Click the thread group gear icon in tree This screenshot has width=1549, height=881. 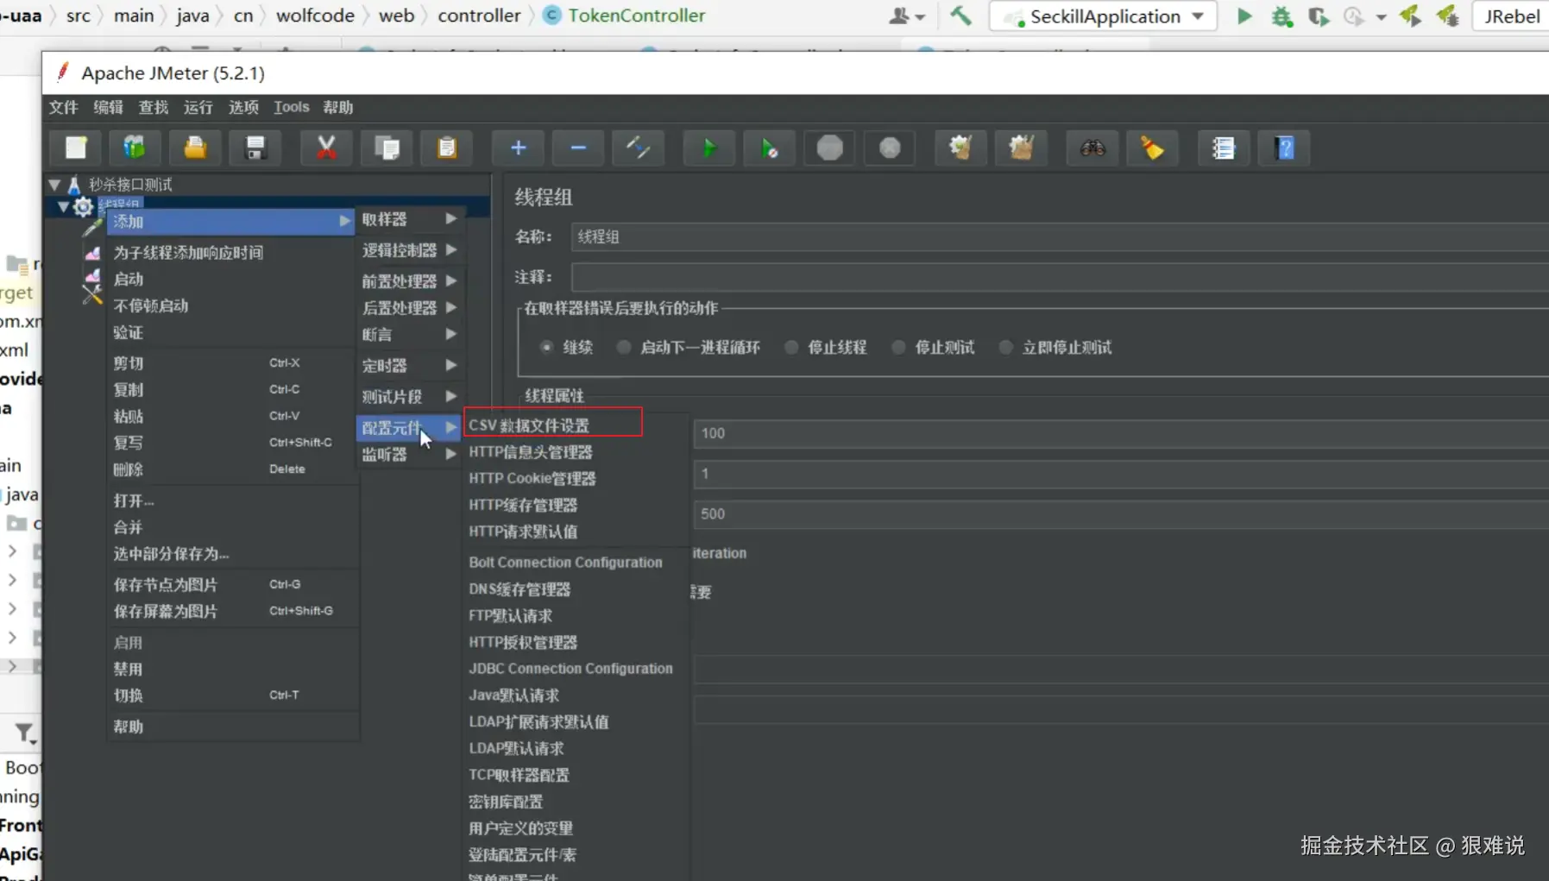coord(83,207)
